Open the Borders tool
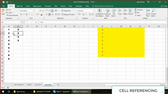The width and height of the screenshot is (168, 94). [x=32, y=15]
